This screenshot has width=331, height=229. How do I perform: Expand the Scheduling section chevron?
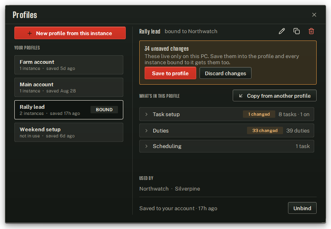coord(146,146)
